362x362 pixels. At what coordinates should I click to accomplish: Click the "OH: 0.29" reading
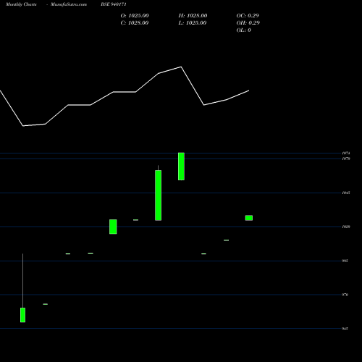click(248, 23)
